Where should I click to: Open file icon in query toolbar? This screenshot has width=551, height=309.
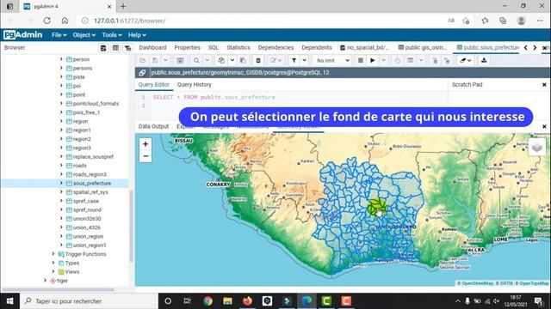(x=142, y=60)
